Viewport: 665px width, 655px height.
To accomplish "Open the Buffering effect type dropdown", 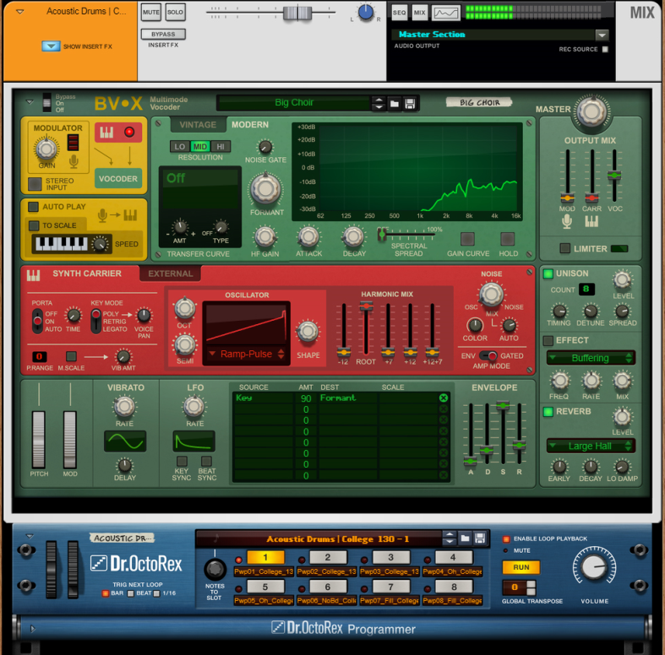I will (x=591, y=358).
